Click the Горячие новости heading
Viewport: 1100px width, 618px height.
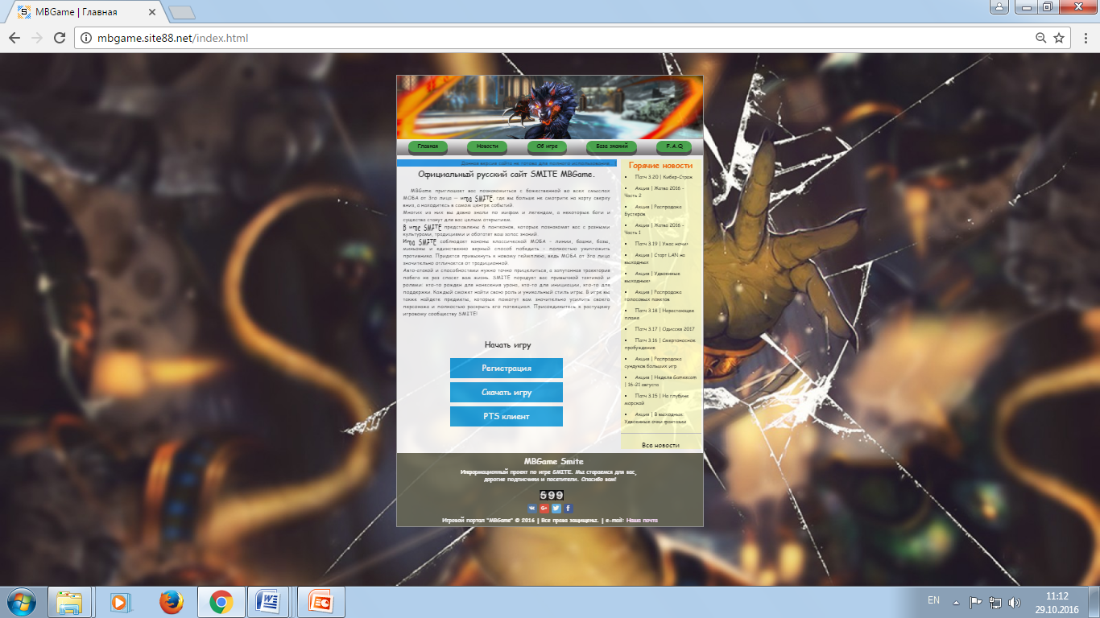[x=660, y=165]
